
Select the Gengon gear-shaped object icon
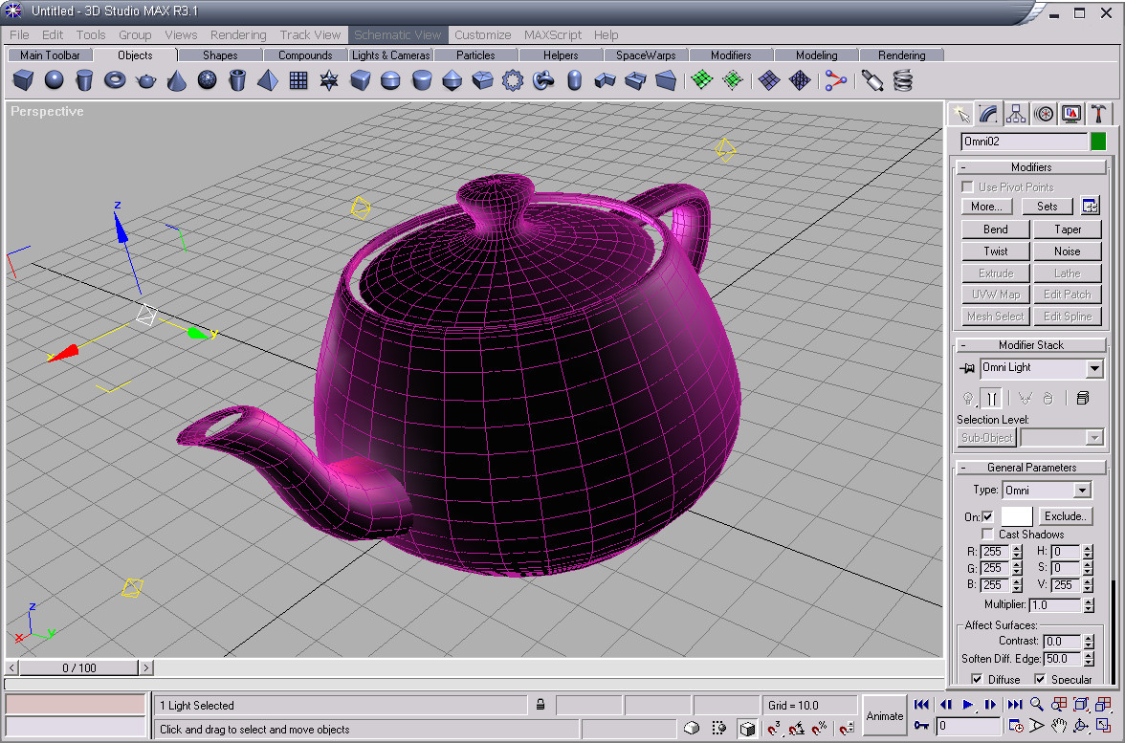513,80
